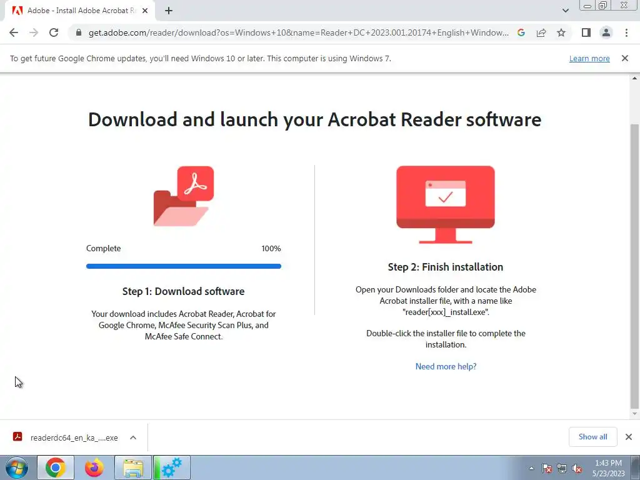Open a new browser tab
Screen dimensions: 640x480
(169, 11)
